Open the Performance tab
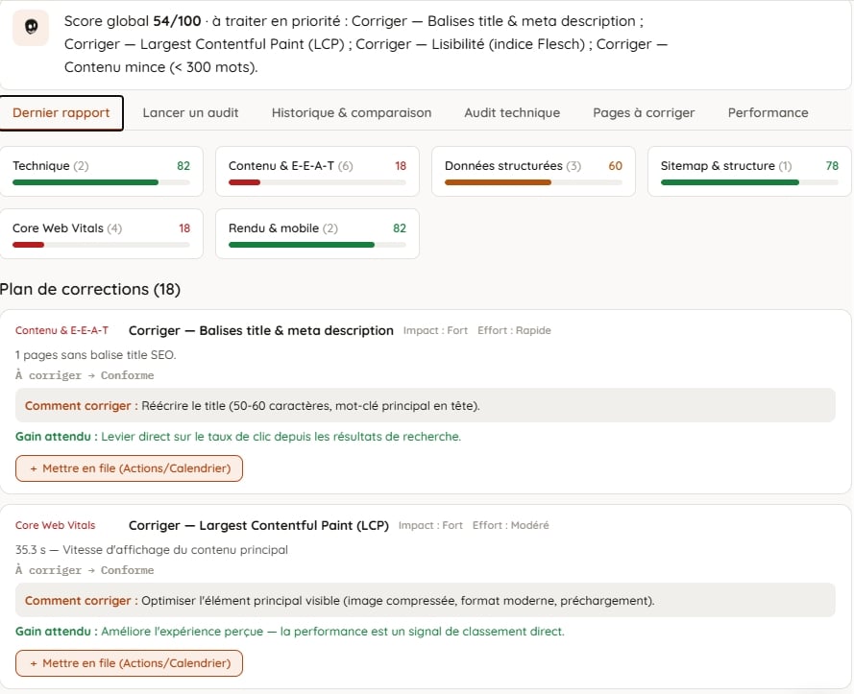 point(768,112)
